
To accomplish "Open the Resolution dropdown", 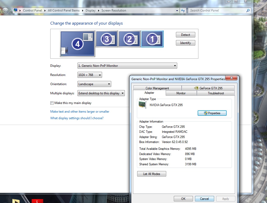I will coord(90,75).
